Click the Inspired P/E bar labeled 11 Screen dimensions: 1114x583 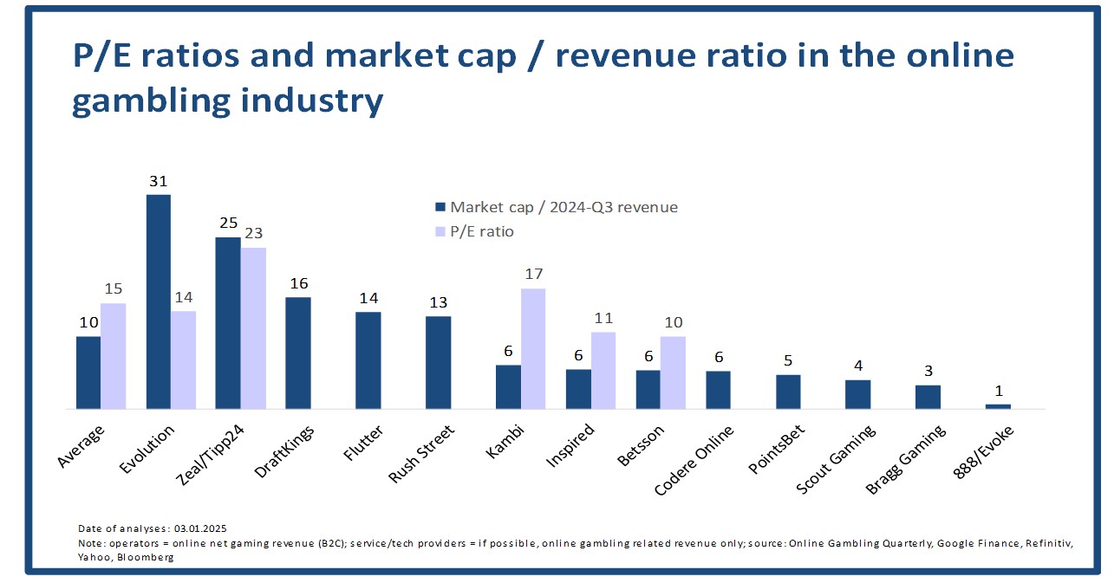(603, 370)
